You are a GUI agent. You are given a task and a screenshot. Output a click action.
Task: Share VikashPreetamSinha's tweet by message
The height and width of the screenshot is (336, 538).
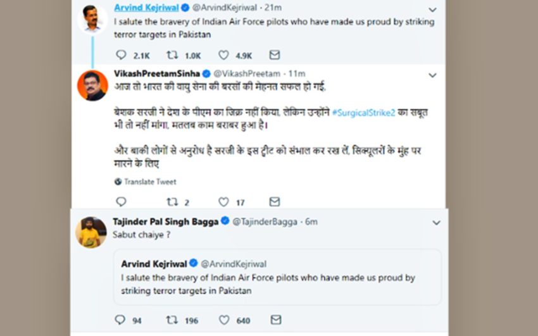tap(275, 202)
